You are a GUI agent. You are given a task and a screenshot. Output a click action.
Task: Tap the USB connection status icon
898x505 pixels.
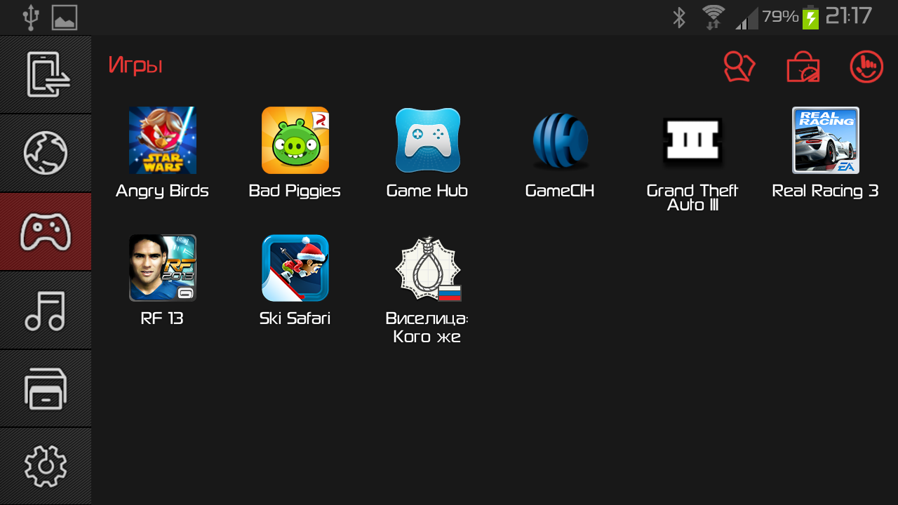point(30,18)
